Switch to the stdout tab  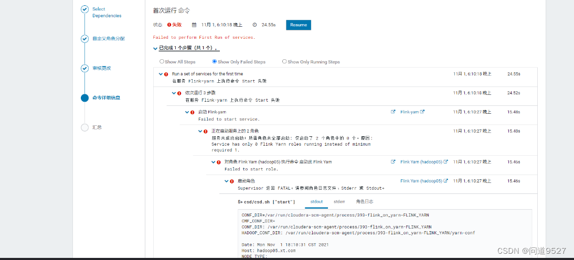click(316, 201)
